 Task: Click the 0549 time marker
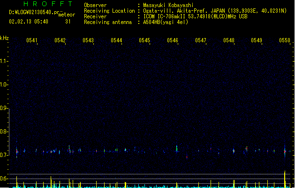tap(257, 40)
